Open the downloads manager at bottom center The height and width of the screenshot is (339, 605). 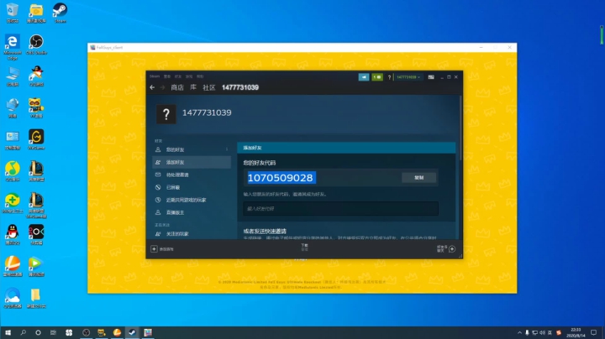click(x=304, y=247)
